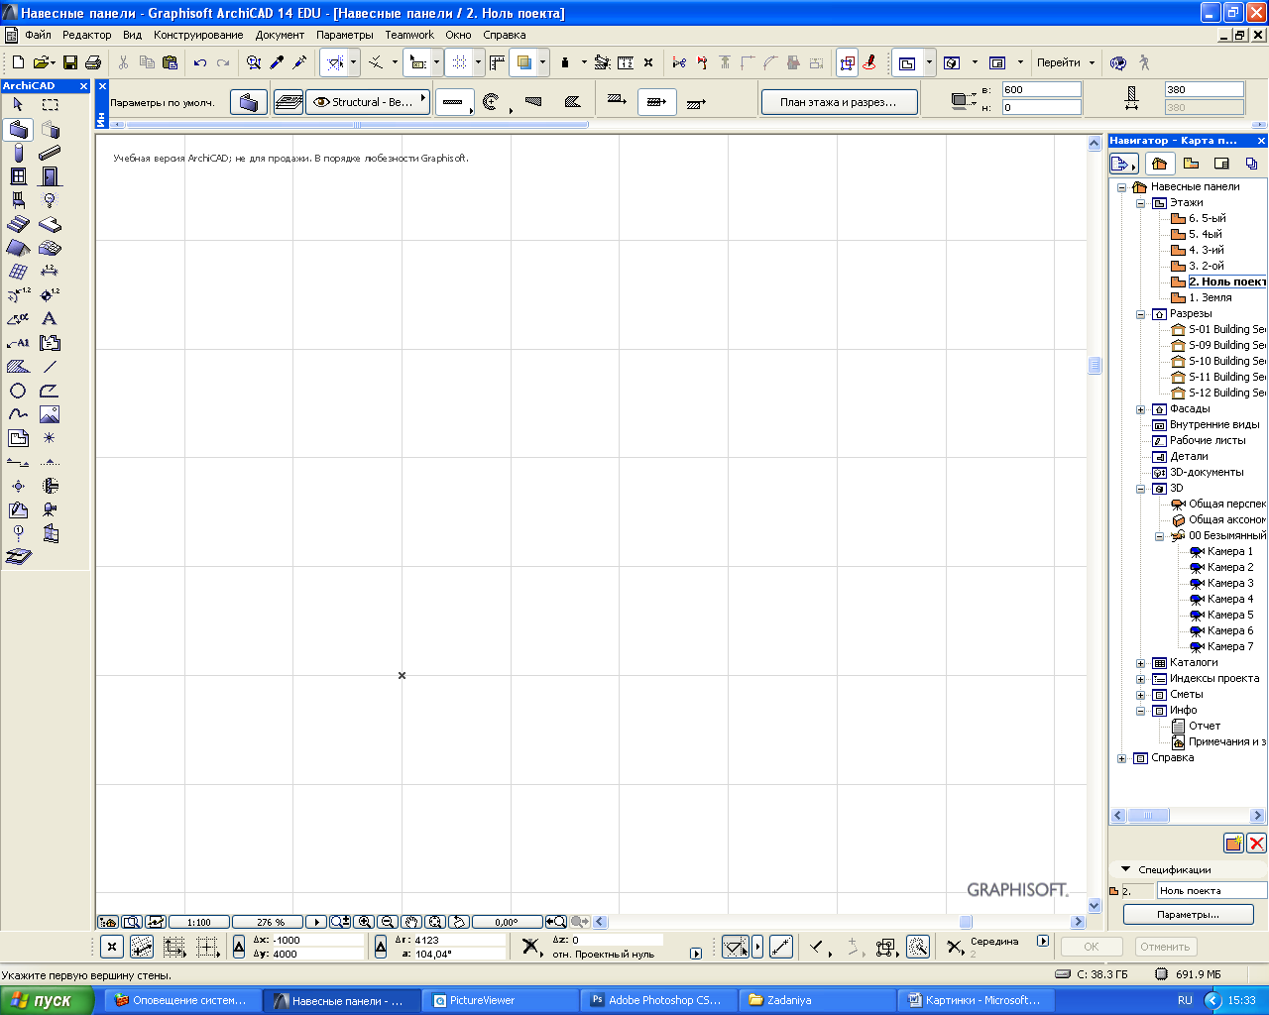Choose the Column tool

18,153
